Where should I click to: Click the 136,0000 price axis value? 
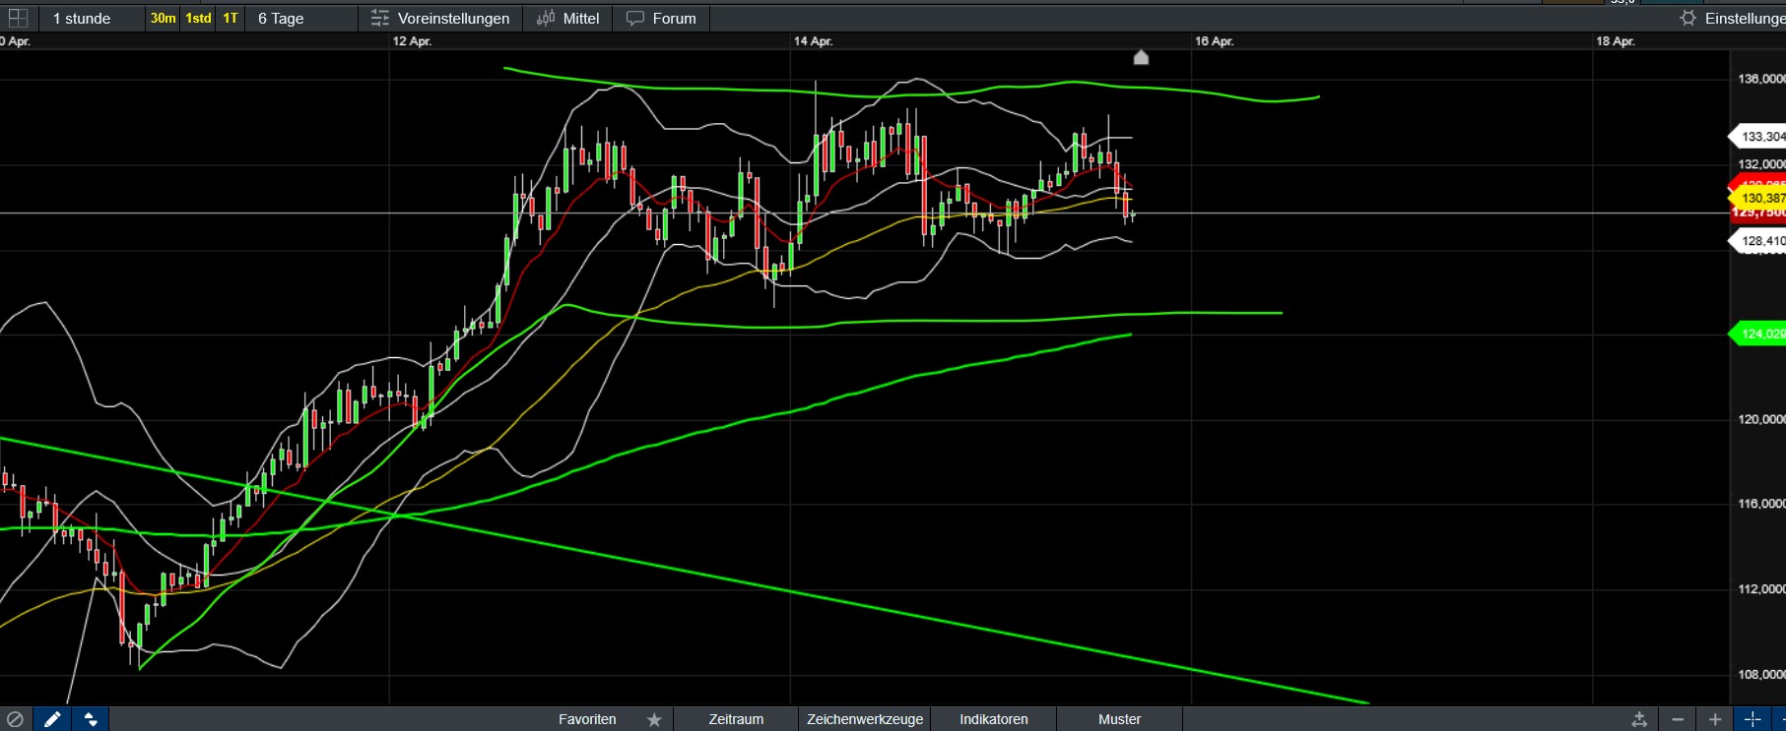tap(1761, 79)
